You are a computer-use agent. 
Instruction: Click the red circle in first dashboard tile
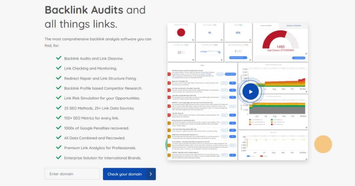pyautogui.click(x=181, y=33)
